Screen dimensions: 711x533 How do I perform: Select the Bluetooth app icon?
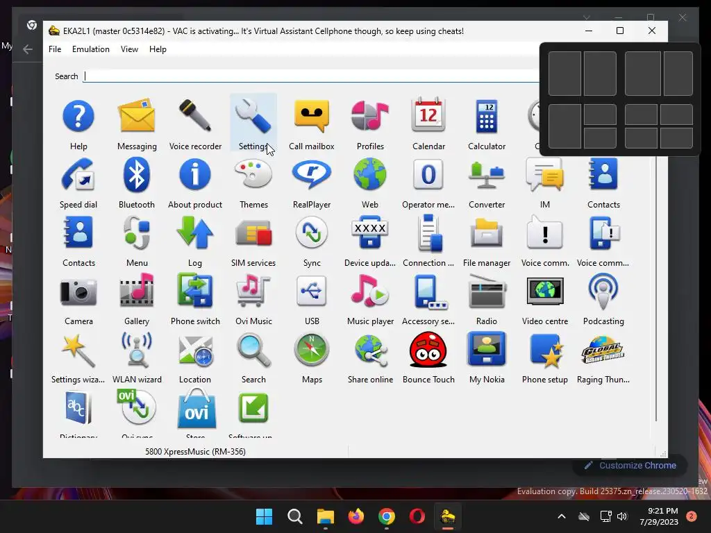click(x=137, y=175)
